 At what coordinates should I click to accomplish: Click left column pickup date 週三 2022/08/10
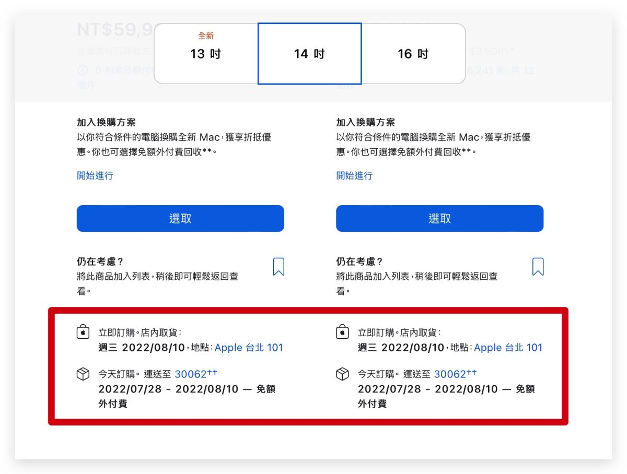[141, 348]
